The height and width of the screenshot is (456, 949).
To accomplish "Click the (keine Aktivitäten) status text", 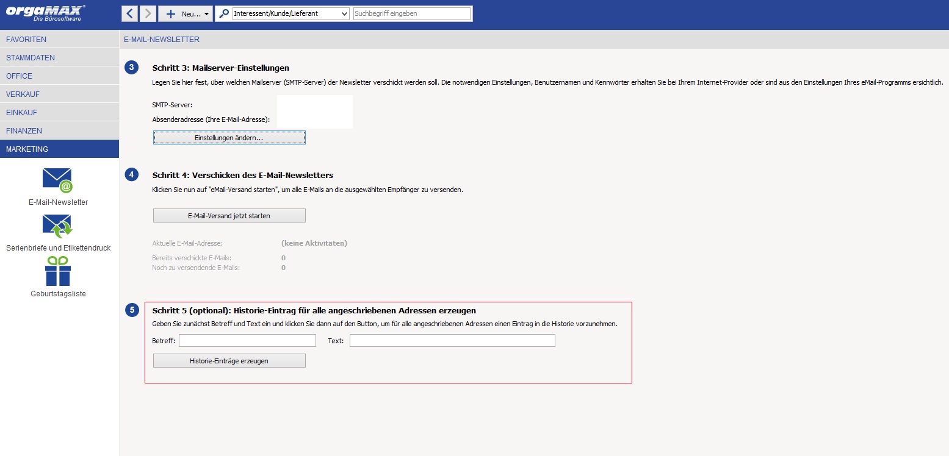I will 314,243.
